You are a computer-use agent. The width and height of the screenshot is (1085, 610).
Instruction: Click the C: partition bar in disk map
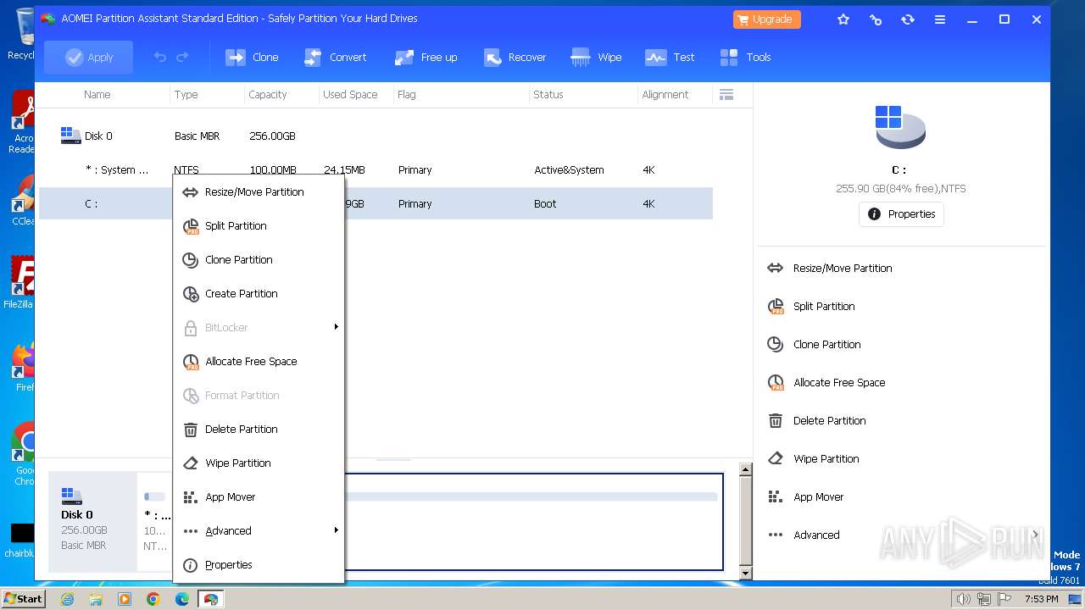[534, 521]
